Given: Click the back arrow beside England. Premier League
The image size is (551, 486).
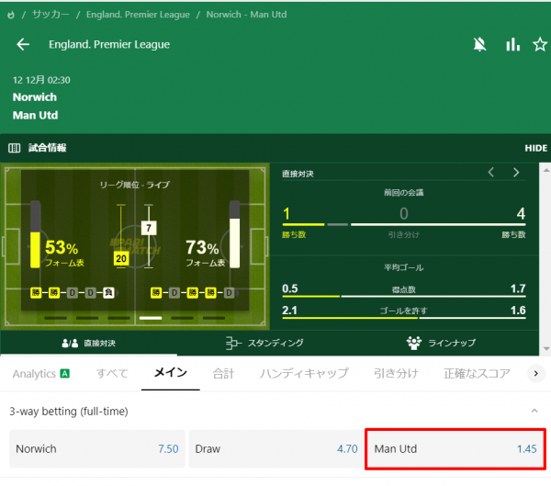Looking at the screenshot, I should [x=23, y=44].
